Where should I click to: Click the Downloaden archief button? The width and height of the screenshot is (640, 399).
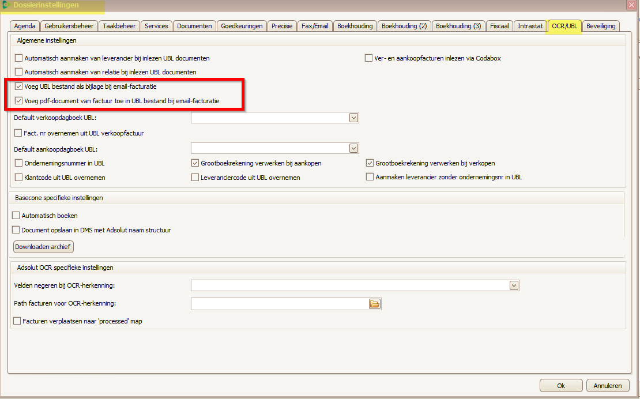pyautogui.click(x=44, y=247)
